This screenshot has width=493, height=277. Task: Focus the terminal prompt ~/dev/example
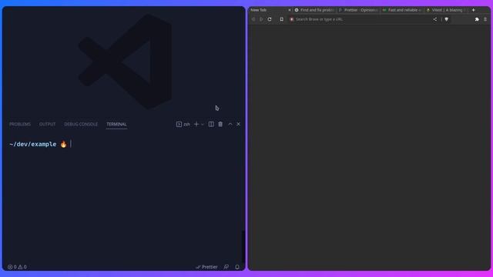click(32, 144)
